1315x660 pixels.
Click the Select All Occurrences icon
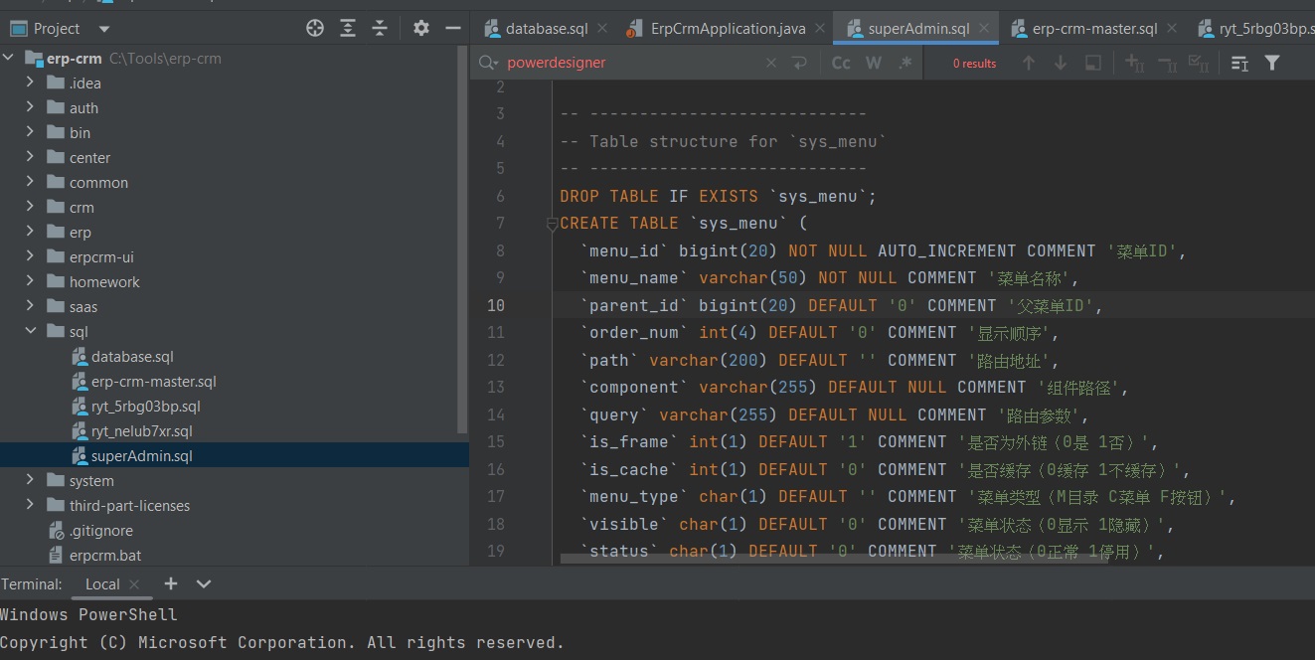[x=1199, y=63]
